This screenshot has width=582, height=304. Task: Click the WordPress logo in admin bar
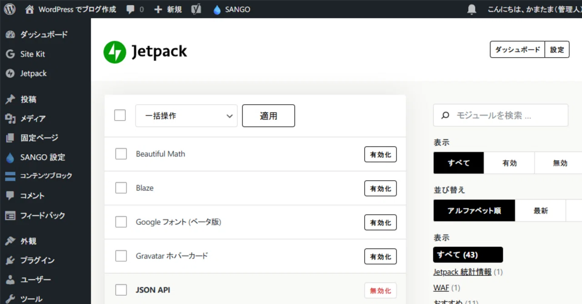[x=10, y=9]
